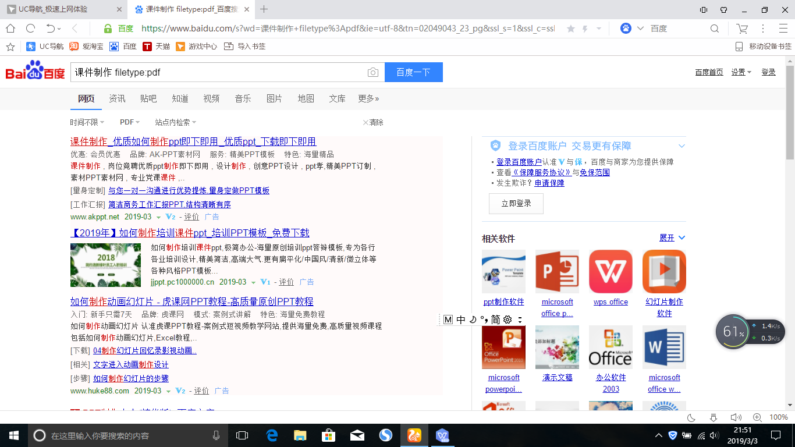The image size is (795, 447).
Task: Switch to the 贴吧 tab
Action: coord(148,98)
